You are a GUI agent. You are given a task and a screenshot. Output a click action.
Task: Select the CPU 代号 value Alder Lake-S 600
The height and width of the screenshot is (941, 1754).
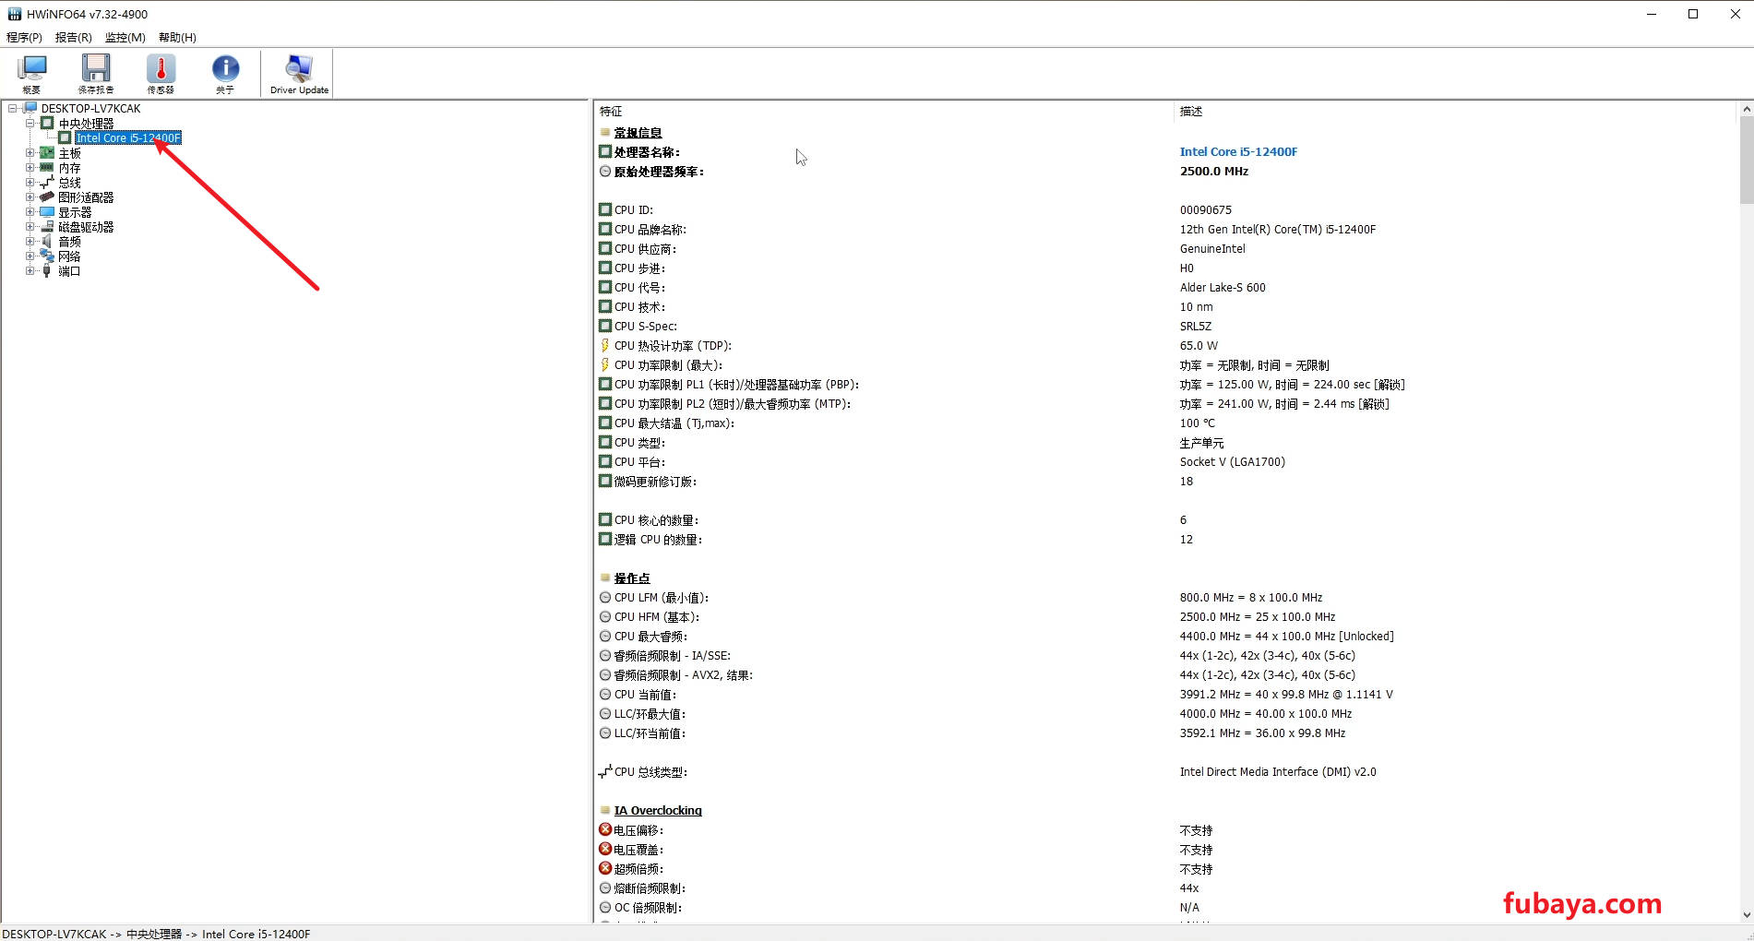tap(1223, 288)
